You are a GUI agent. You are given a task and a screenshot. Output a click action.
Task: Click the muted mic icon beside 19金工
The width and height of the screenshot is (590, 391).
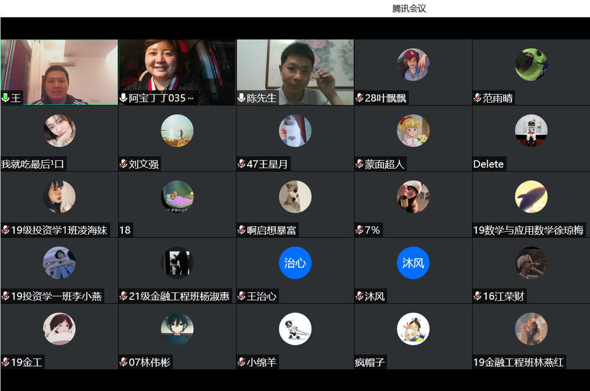[6, 362]
